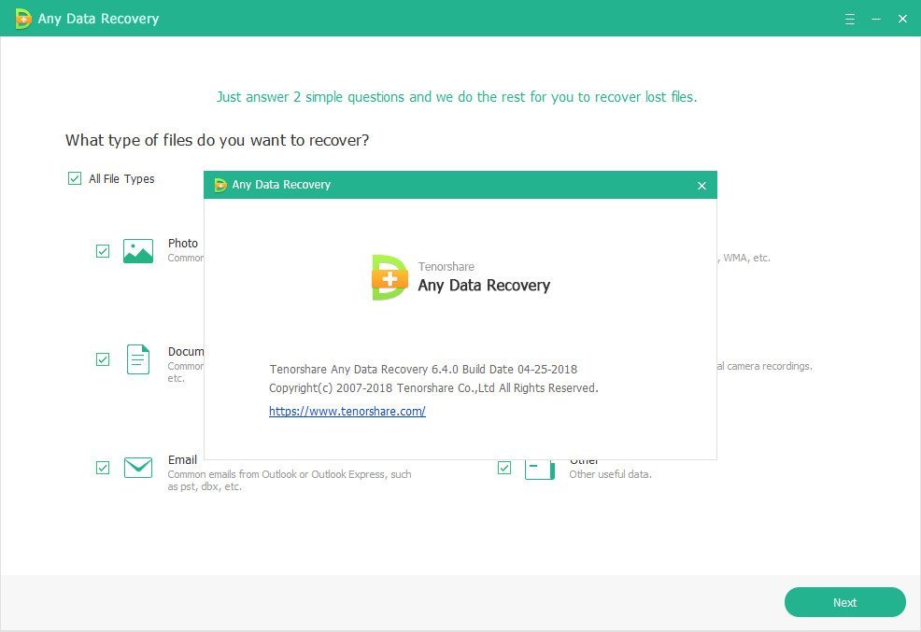Click the 'Common emails from Outlook' description
Screen dimensions: 921x632
tap(290, 480)
